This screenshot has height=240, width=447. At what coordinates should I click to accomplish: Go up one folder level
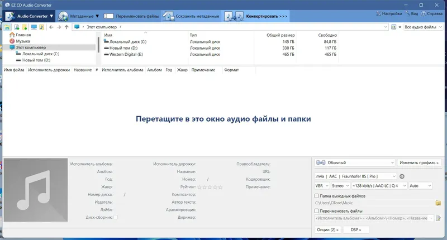[66, 27]
